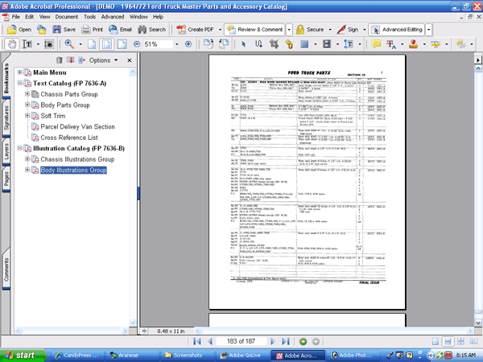Open the Signatures side tab

[x=6, y=118]
